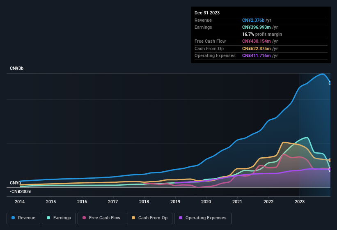Screen dimensions: 337x230
Task: Click the 2017 x-axis label
Action: (113, 202)
